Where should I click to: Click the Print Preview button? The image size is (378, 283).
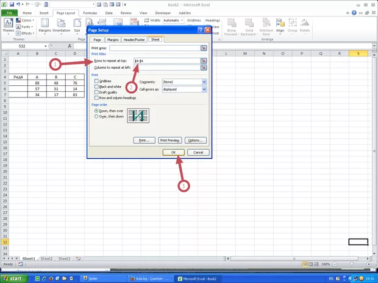[x=169, y=140]
